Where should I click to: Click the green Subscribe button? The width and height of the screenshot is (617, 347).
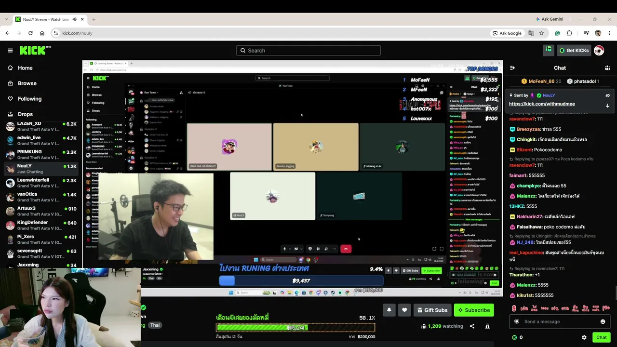(474, 310)
